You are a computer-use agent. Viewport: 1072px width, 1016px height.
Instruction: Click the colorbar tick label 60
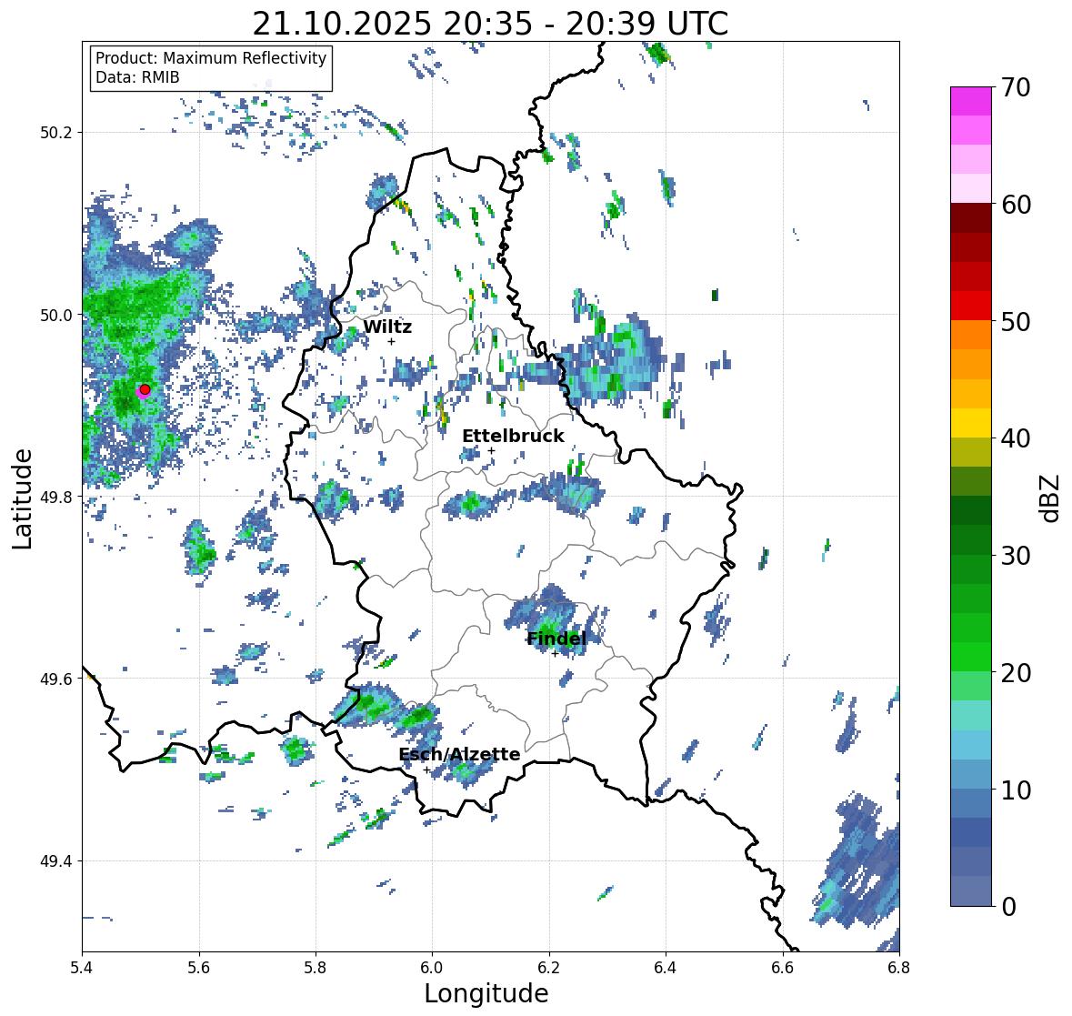[x=1016, y=205]
